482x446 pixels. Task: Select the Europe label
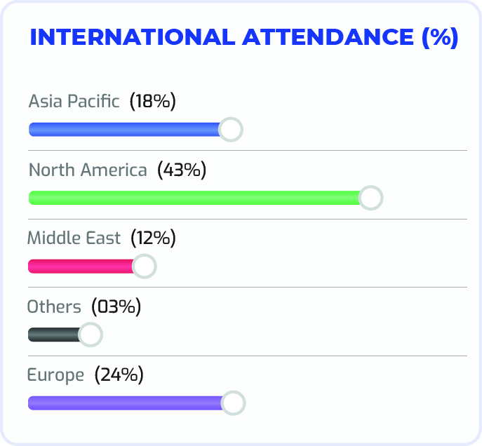55,375
